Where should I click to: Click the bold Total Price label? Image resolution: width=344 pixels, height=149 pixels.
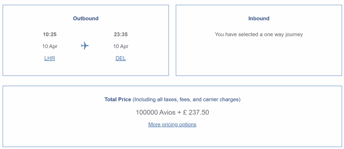[x=118, y=99]
